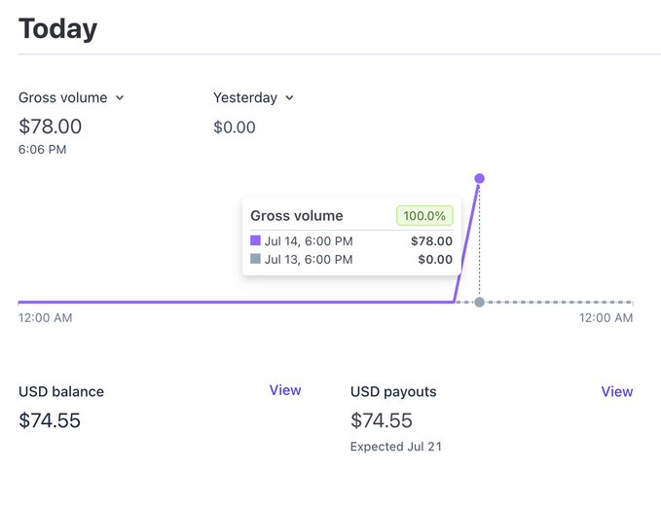Image resolution: width=661 pixels, height=507 pixels.
Task: Select the purple data point on chart
Action: pos(479,179)
